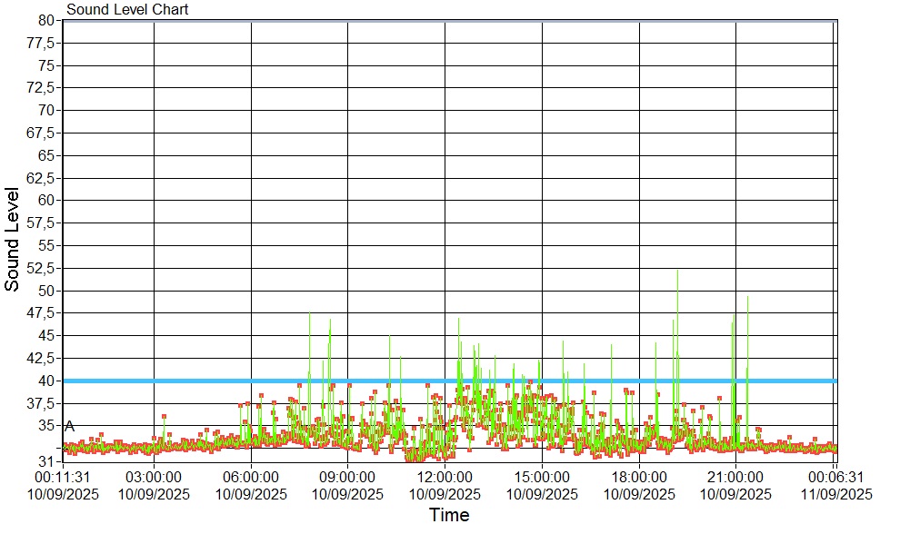The height and width of the screenshot is (534, 900).
Task: Select the vertical "Sound Level" axis label
Action: coord(13,239)
